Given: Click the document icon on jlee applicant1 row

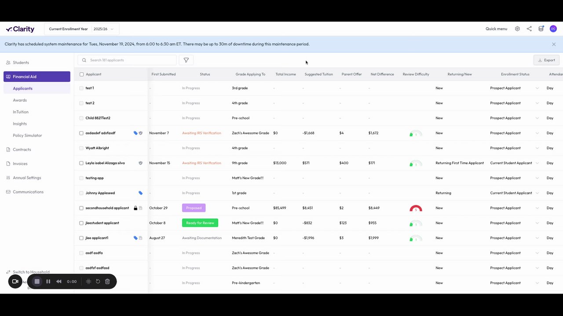Looking at the screenshot, I should point(141,238).
